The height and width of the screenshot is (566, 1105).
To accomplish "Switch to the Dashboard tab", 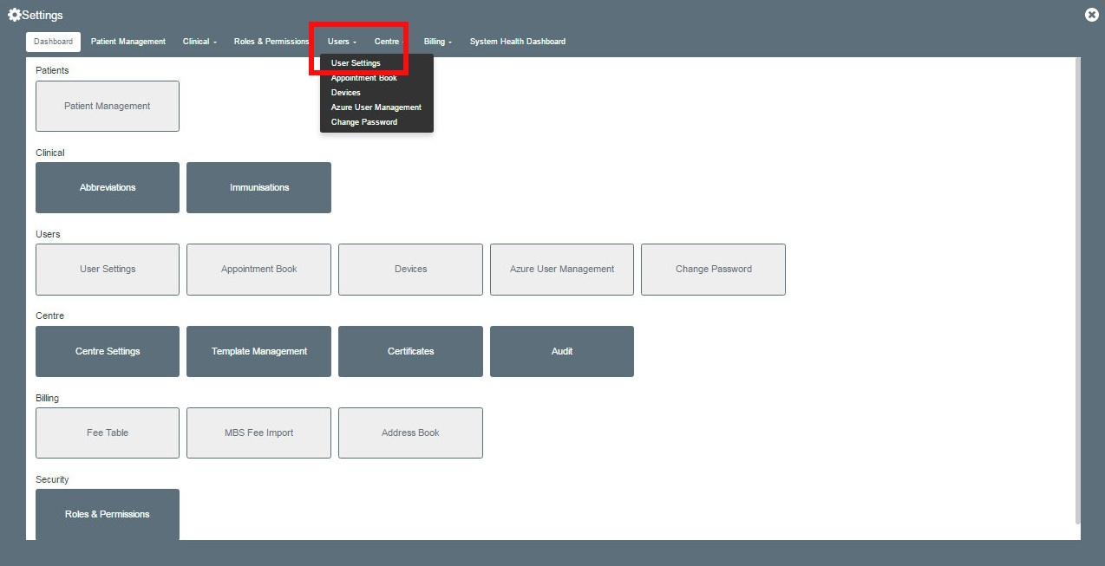I will click(x=53, y=41).
